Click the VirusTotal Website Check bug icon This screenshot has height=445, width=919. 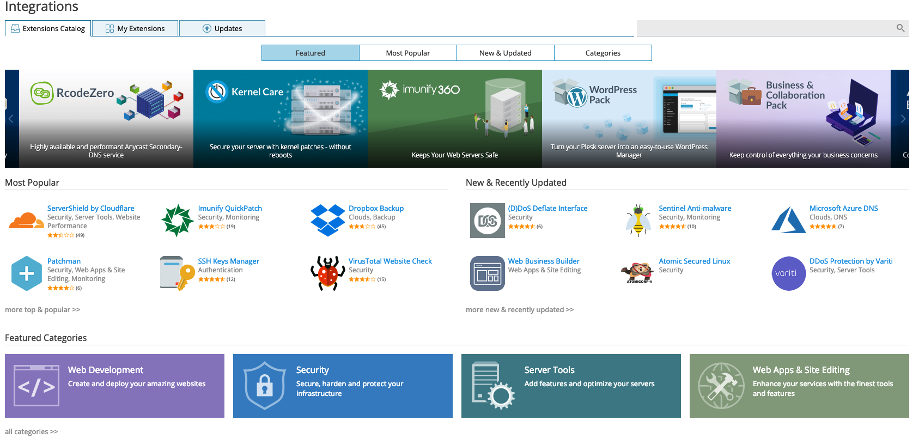tap(327, 273)
